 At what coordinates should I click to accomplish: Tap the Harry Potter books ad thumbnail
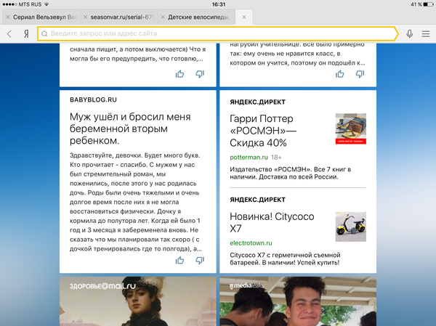pyautogui.click(x=350, y=129)
